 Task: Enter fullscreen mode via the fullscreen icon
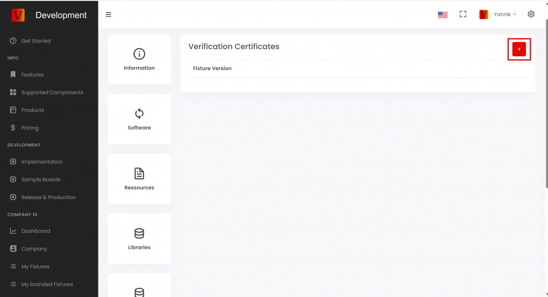463,14
